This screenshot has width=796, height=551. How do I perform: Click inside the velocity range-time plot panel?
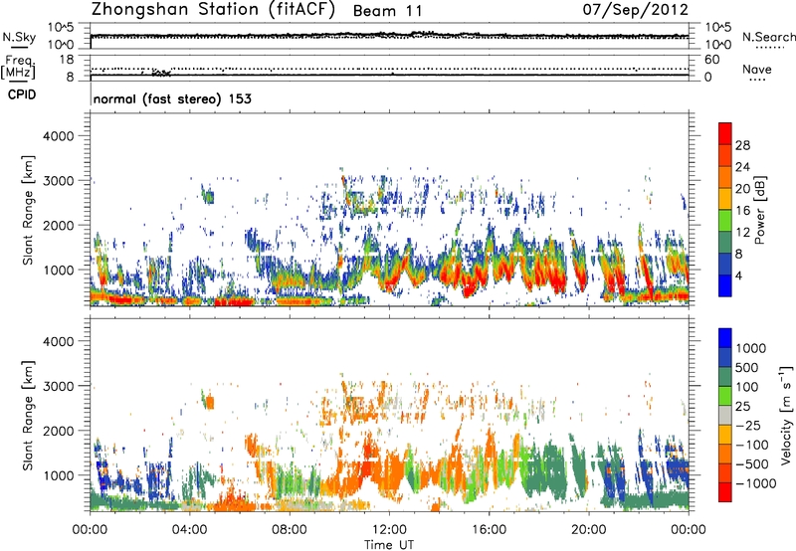pos(389,415)
